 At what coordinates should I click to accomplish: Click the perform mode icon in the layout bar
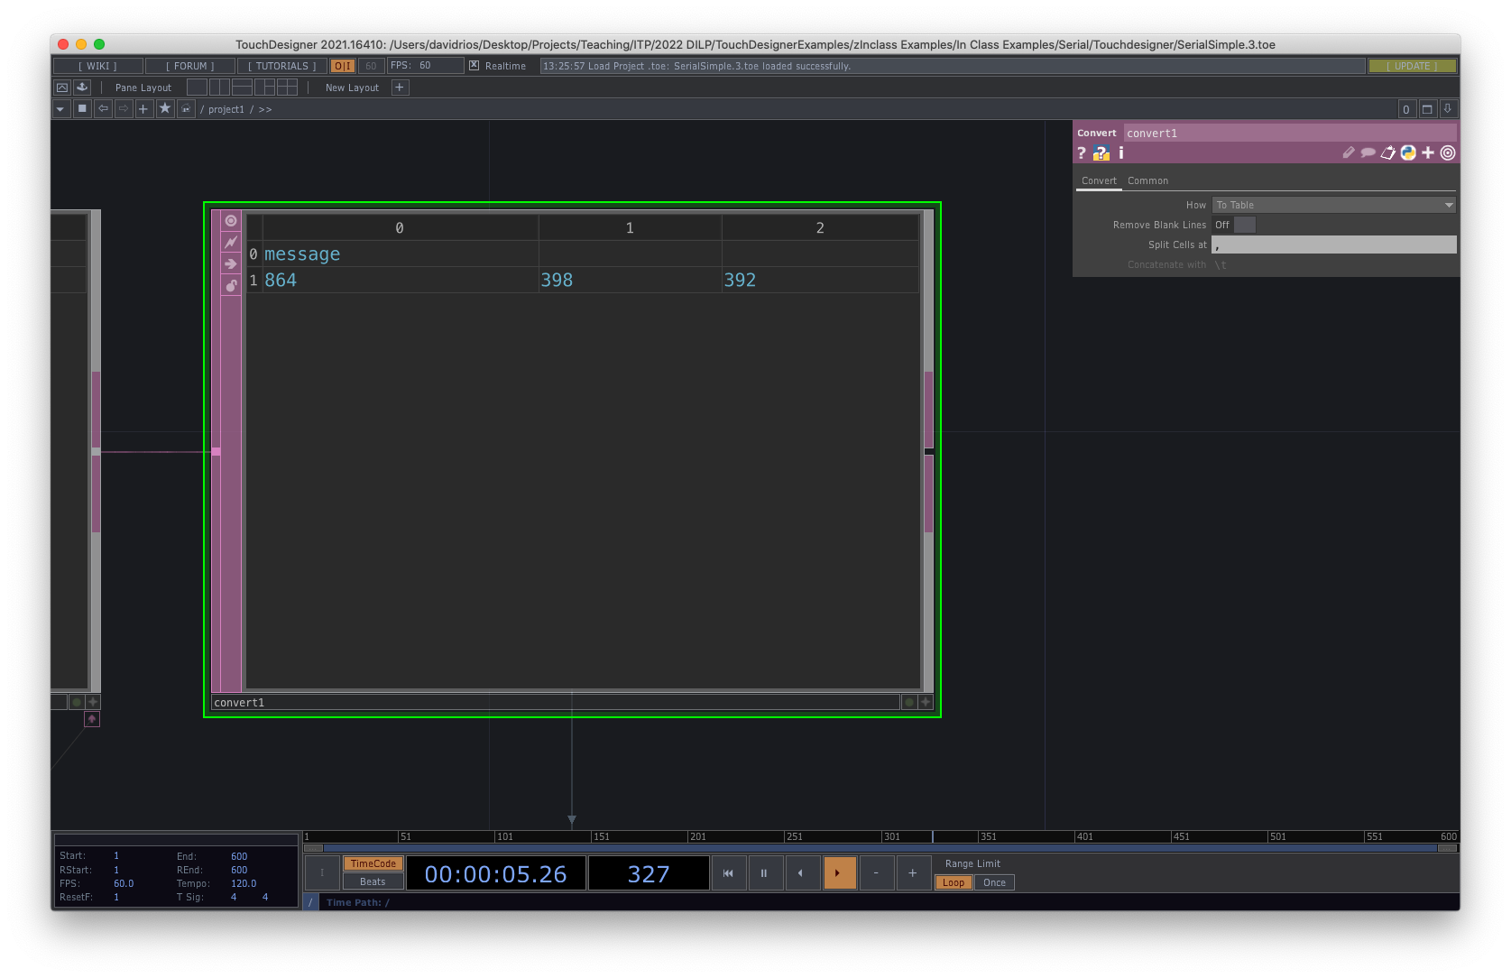tap(62, 88)
